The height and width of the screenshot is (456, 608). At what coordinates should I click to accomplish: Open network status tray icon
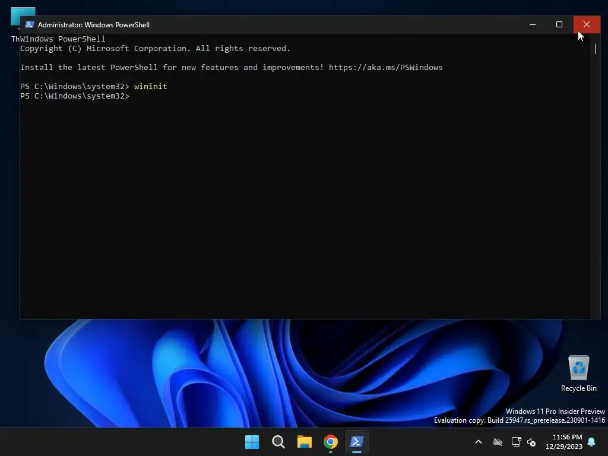516,442
